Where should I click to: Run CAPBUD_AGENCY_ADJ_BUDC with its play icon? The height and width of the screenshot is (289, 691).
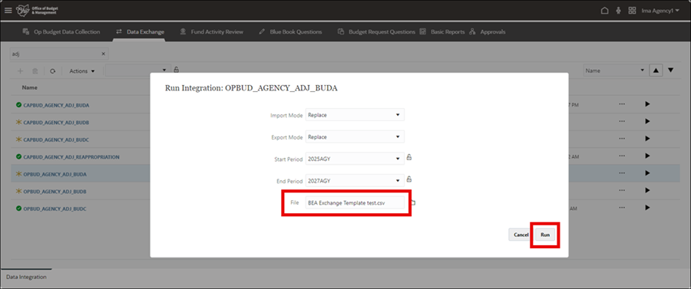(647, 139)
